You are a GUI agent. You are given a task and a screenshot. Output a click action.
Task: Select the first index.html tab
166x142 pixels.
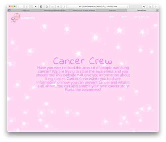pos(26,10)
